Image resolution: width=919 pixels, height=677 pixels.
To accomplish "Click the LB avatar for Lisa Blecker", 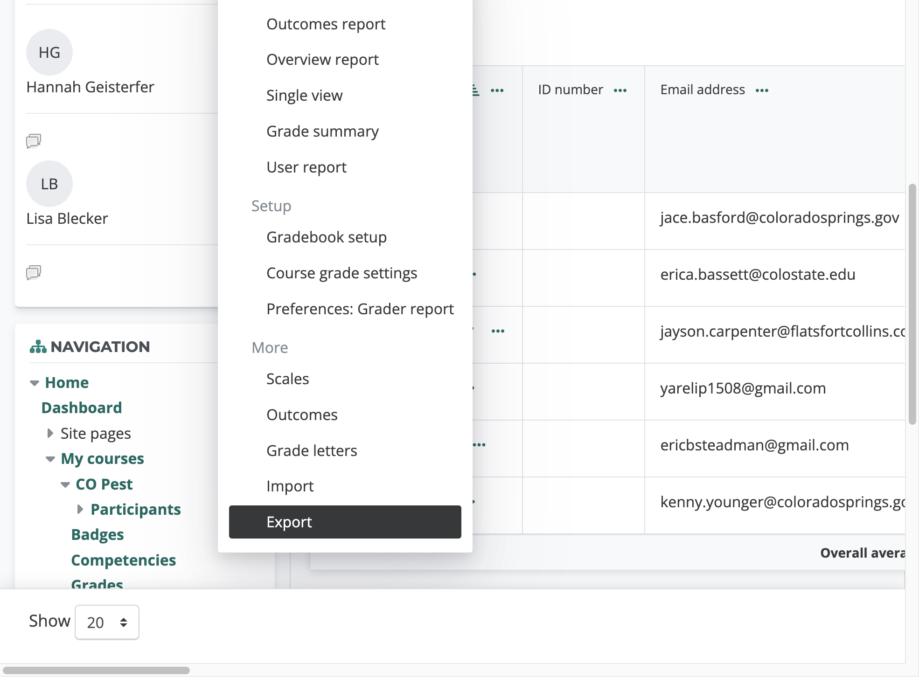I will (x=49, y=184).
